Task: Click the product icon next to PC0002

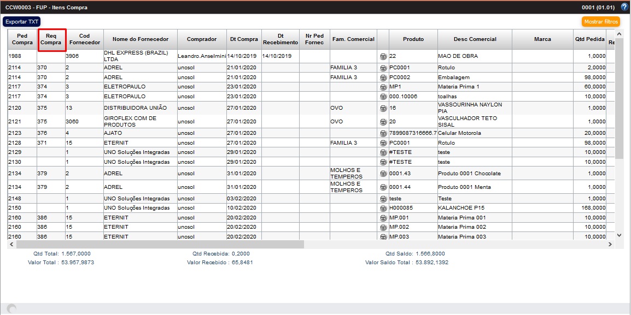Action: point(383,78)
